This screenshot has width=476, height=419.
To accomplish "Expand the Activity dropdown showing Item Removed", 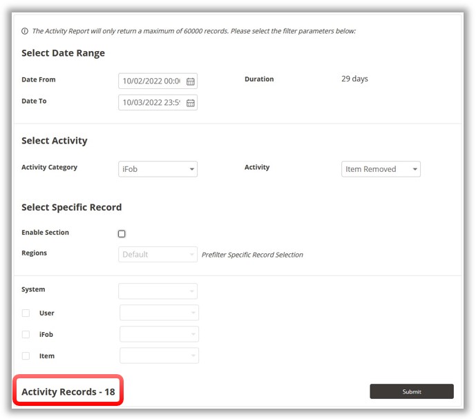I will pos(381,169).
